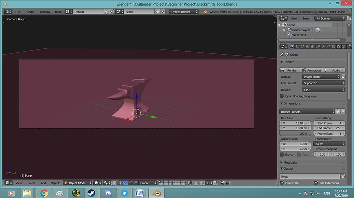Click the End Frame 250 field
354x198 pixels.
329,128
